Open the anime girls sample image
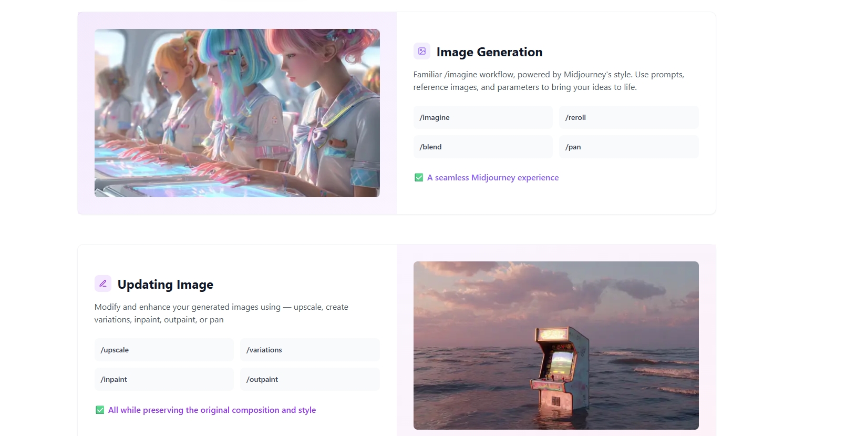Viewport: 856px width, 436px height. coord(237,113)
